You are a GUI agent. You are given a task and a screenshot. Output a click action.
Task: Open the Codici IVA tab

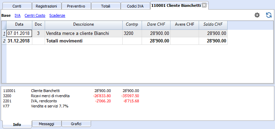pyautogui.click(x=135, y=6)
